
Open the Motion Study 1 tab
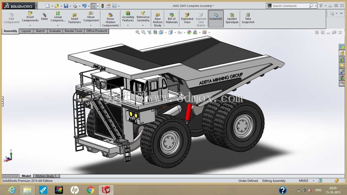(46, 176)
